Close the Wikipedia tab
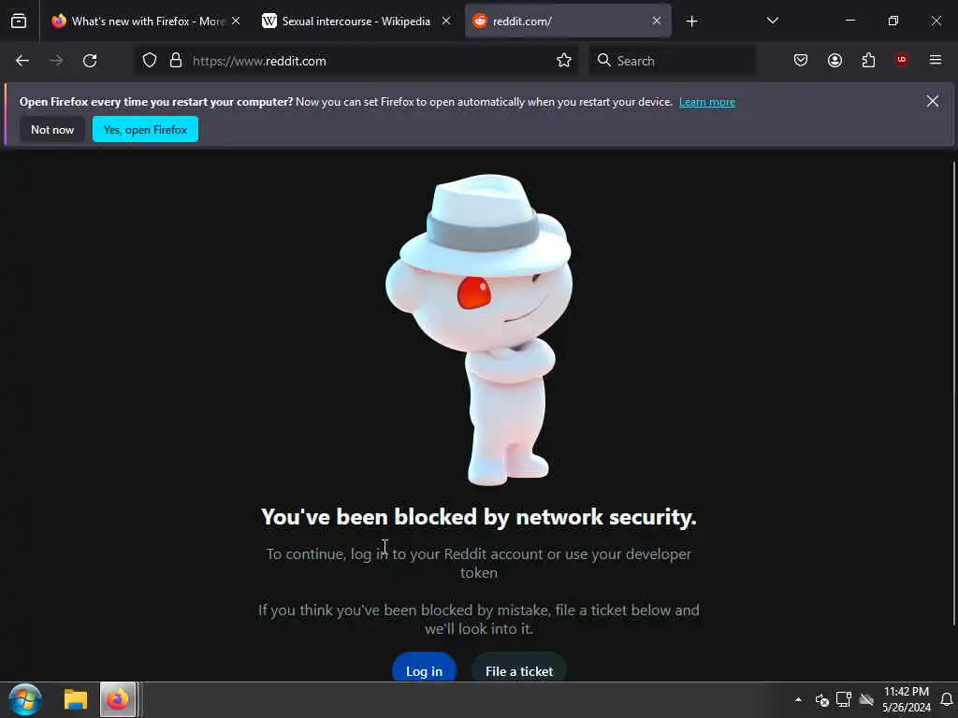Image resolution: width=958 pixels, height=718 pixels. (x=446, y=22)
